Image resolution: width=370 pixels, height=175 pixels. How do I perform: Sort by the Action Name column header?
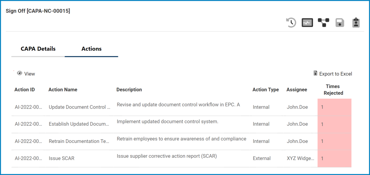63,90
